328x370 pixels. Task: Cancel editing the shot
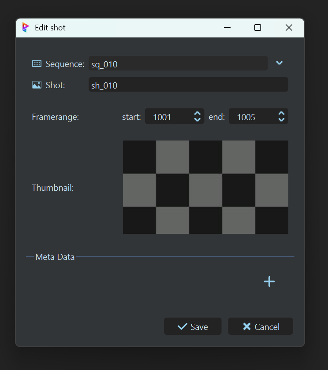coord(261,326)
